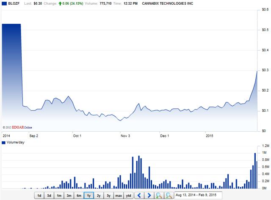Select the ytd range button
The width and height of the screenshot is (271, 200).
point(128,195)
